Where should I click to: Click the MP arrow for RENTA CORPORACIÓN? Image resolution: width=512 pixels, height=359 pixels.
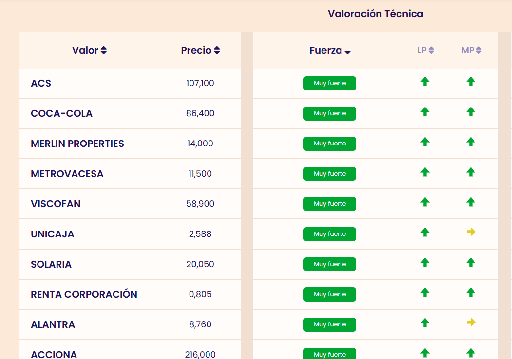tap(471, 293)
